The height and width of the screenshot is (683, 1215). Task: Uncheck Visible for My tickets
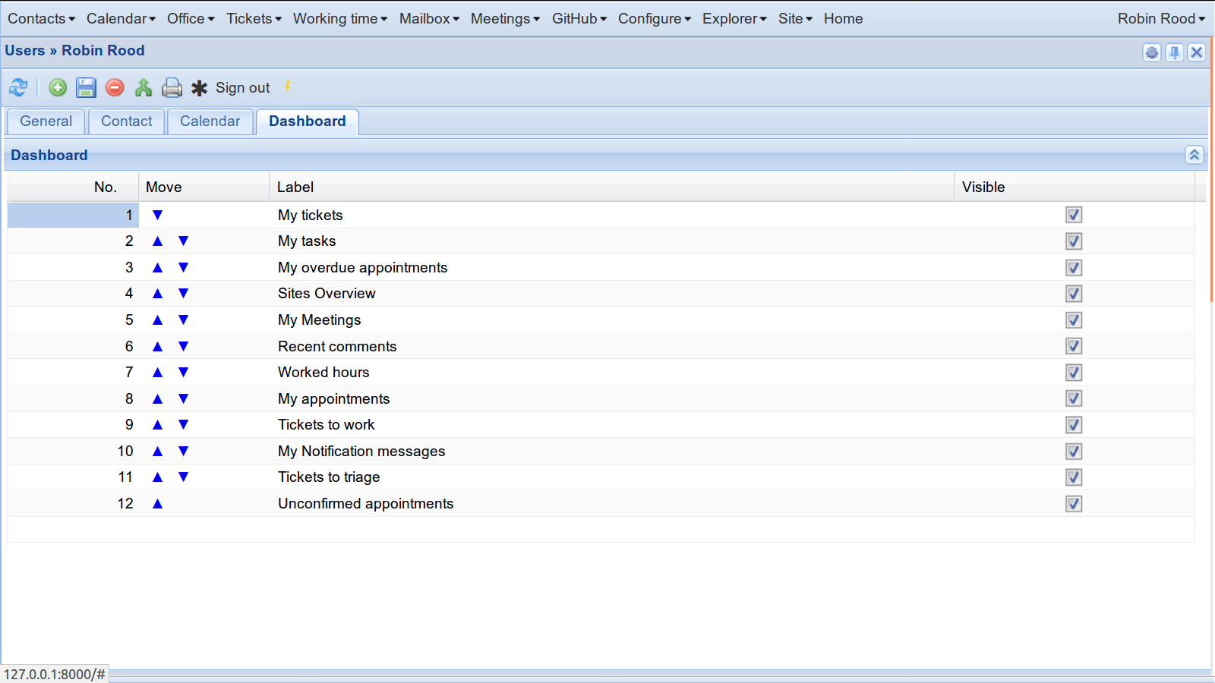1074,215
